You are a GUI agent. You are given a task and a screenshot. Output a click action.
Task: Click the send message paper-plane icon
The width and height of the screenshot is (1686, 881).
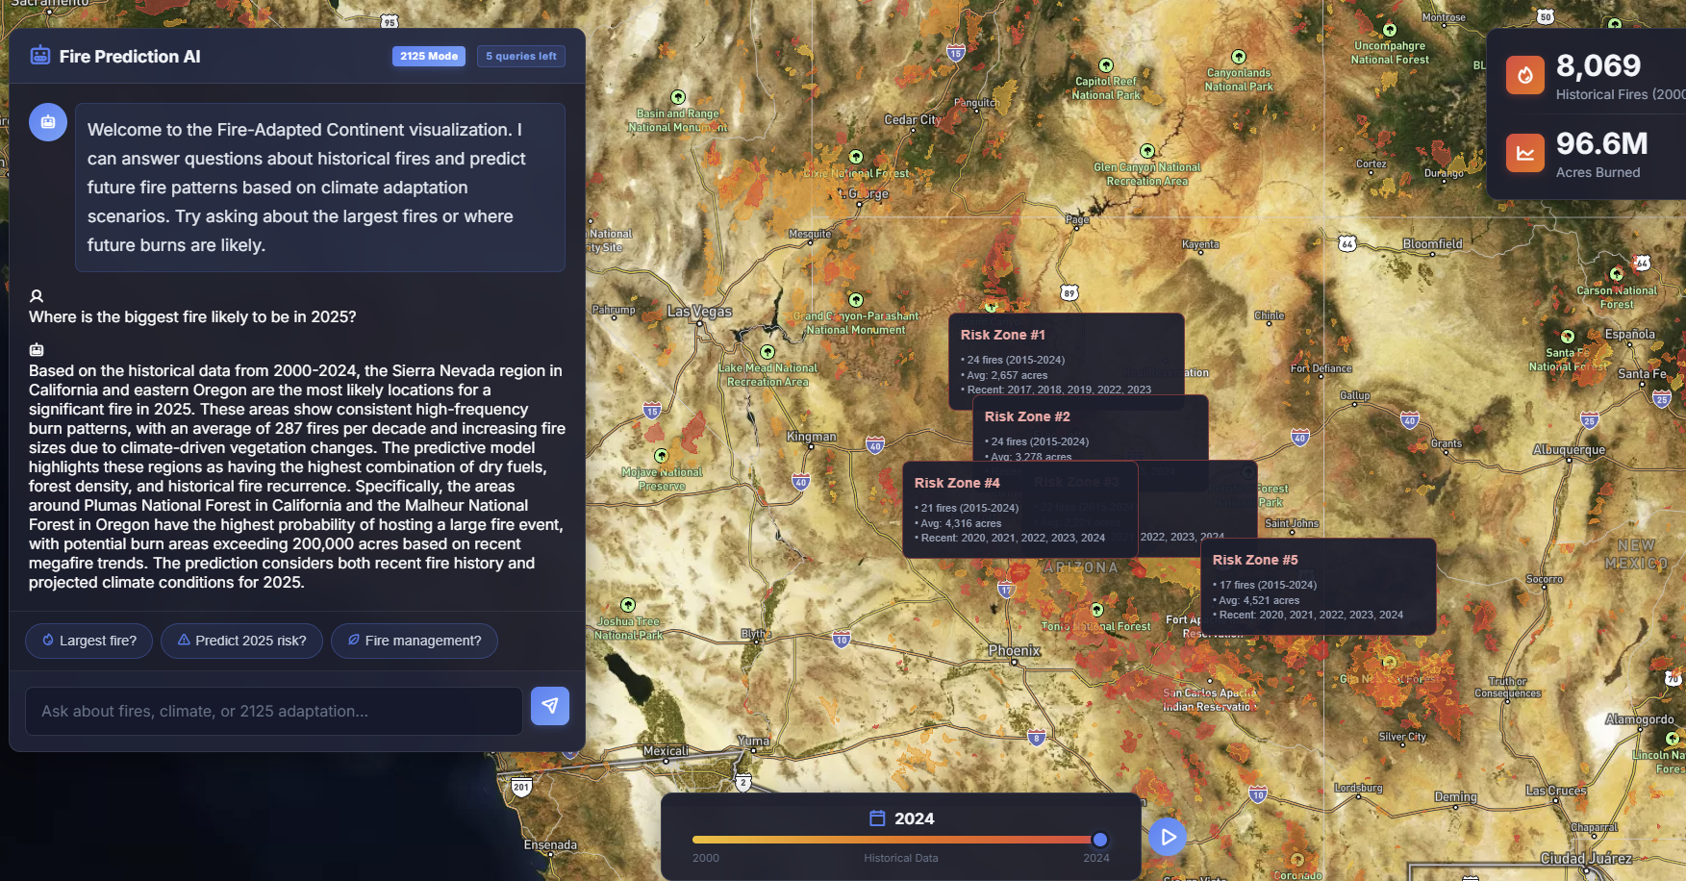tap(549, 705)
